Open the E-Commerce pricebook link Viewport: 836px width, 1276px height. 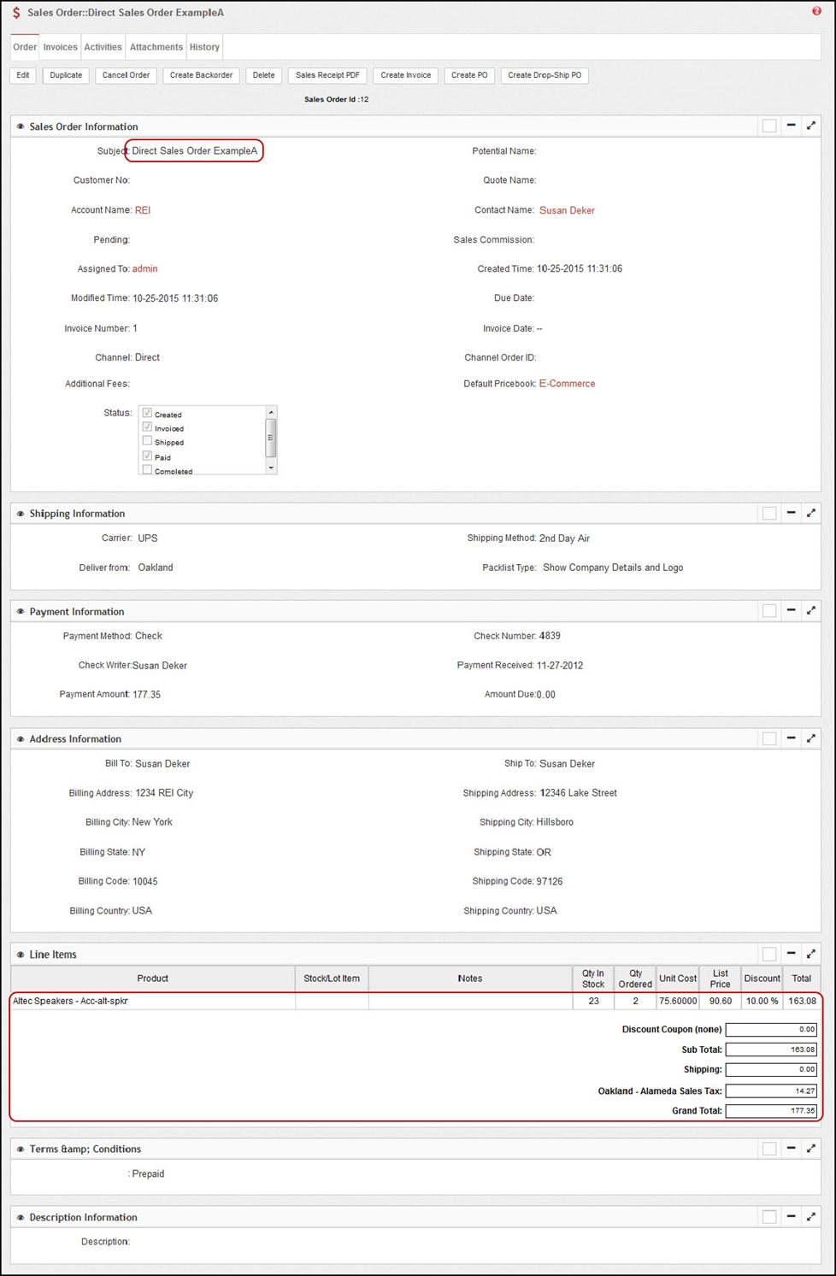click(567, 384)
